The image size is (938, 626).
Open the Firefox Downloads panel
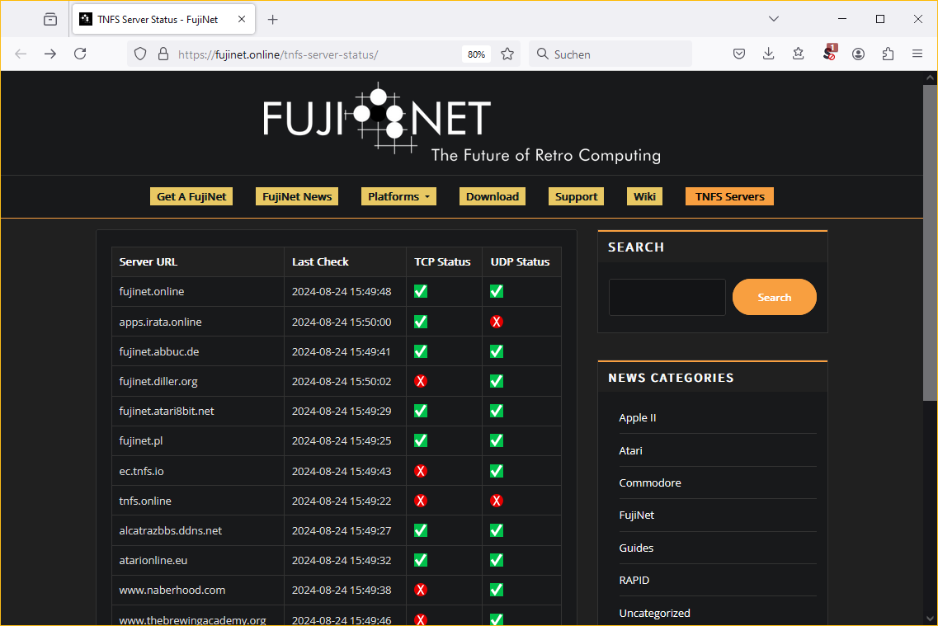click(768, 54)
